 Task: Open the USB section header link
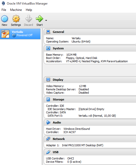tap(56, 152)
